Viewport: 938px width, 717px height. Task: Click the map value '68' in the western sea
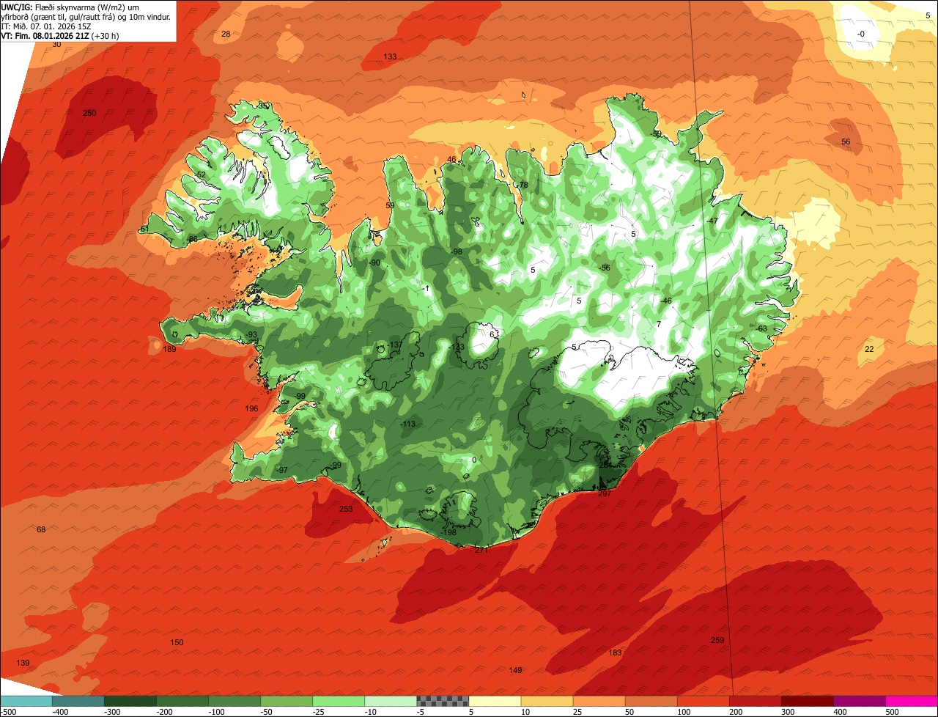(41, 529)
